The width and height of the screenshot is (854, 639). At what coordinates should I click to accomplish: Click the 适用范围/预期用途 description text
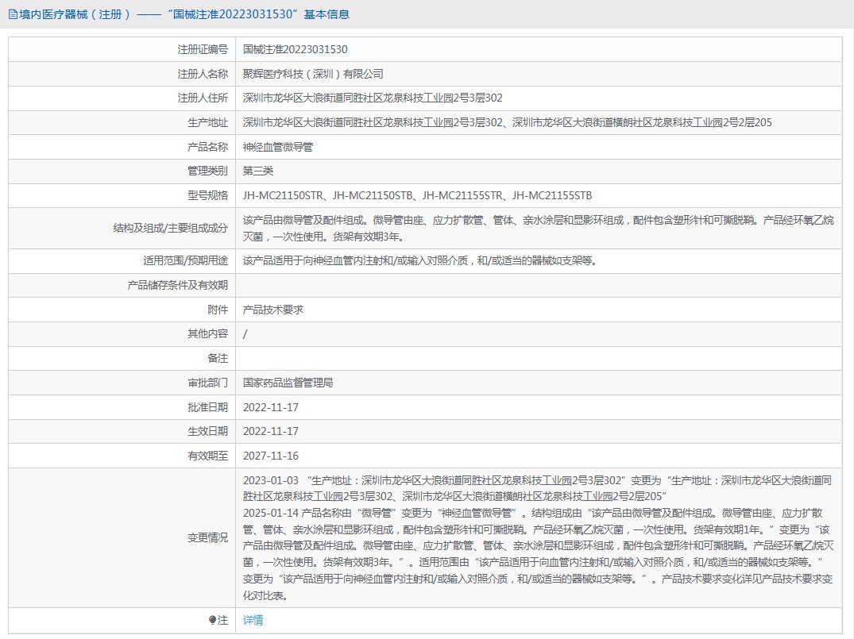click(x=419, y=260)
